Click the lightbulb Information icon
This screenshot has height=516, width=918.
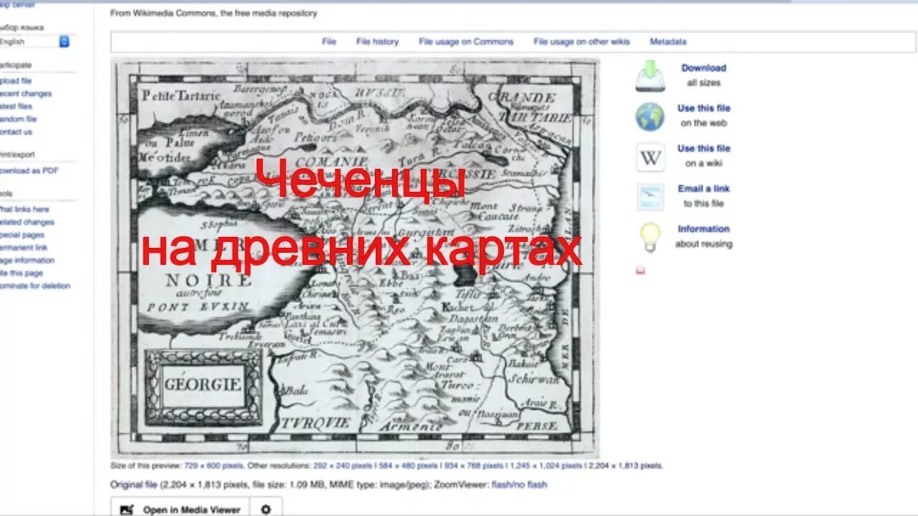pyautogui.click(x=650, y=237)
